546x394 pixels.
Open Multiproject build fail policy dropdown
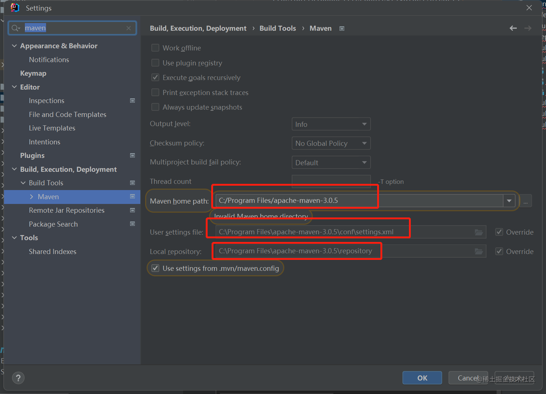coord(331,162)
